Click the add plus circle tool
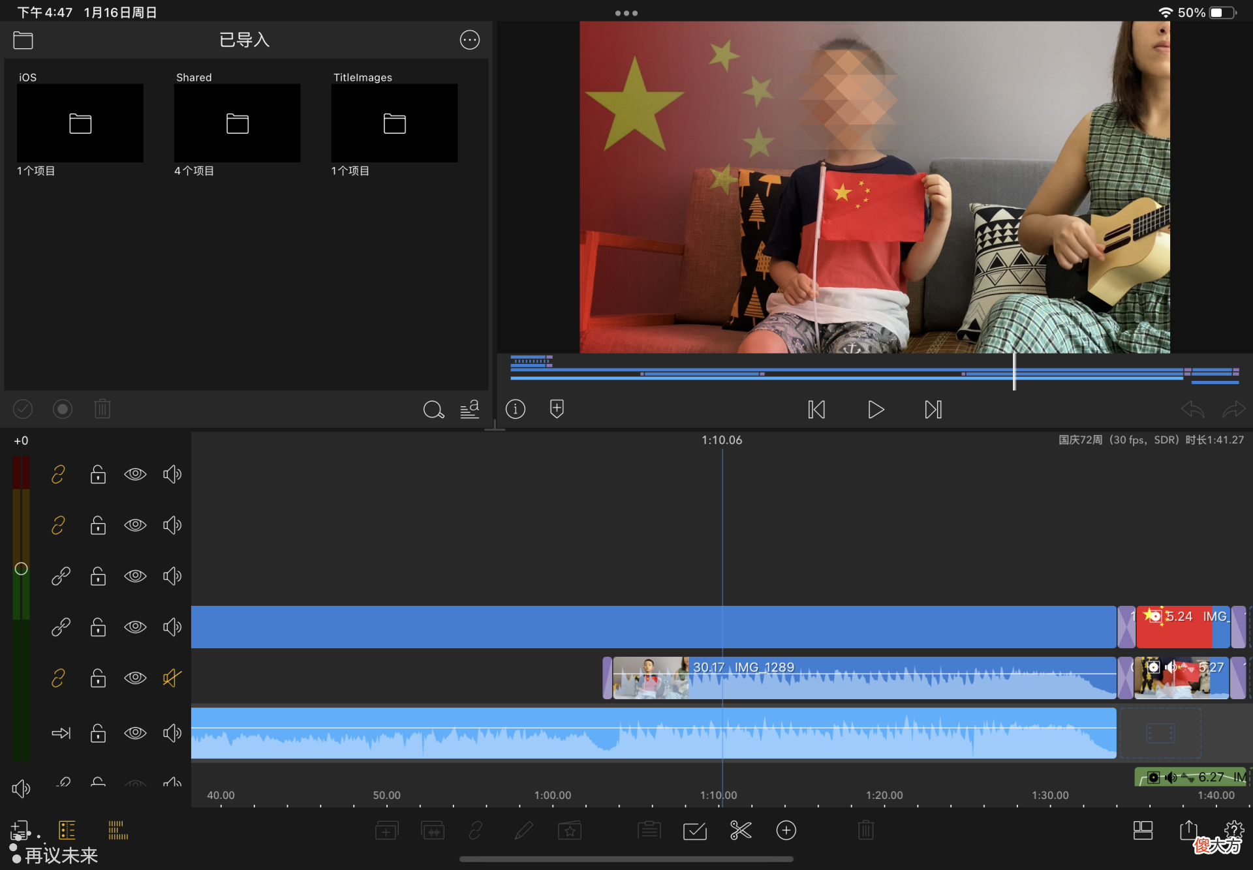 (x=786, y=830)
